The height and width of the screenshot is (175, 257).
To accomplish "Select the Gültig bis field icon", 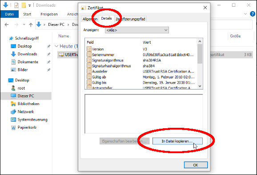I will click(x=89, y=82).
